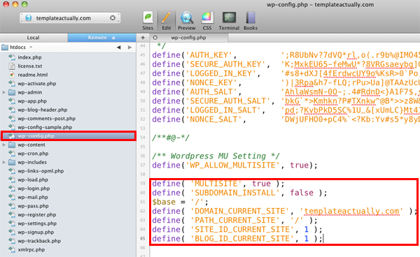Open the Books reference tool

click(x=251, y=17)
